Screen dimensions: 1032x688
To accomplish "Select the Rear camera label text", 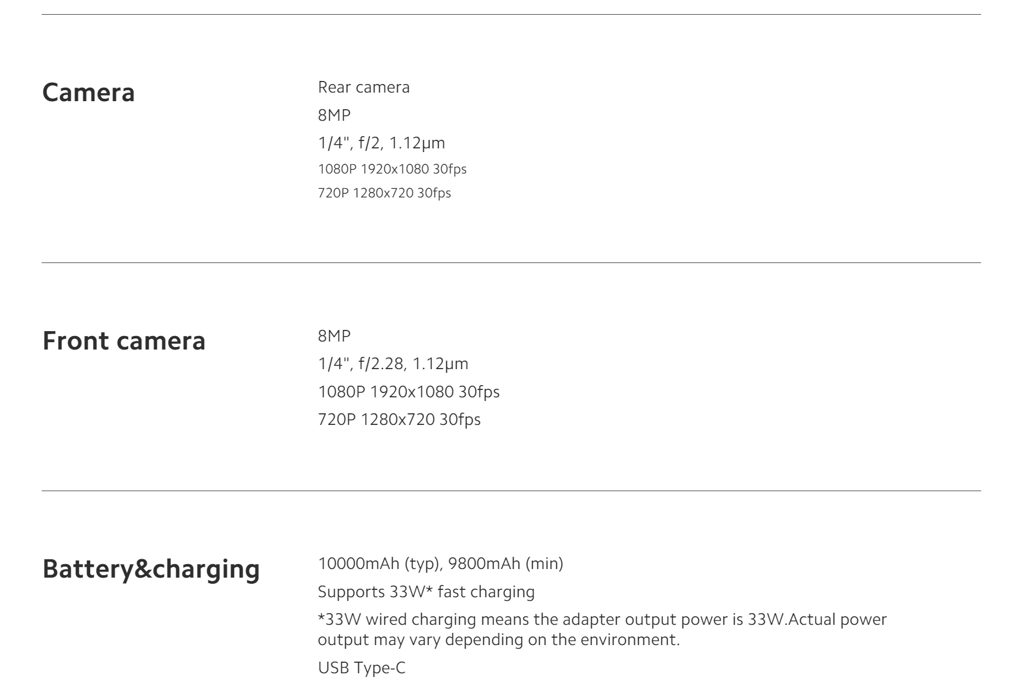I will (363, 87).
